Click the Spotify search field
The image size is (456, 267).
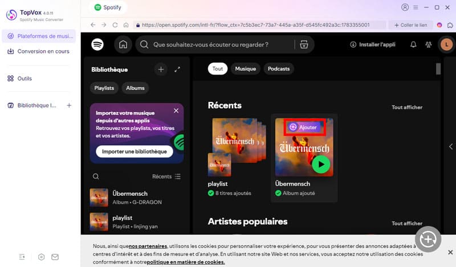(x=224, y=44)
